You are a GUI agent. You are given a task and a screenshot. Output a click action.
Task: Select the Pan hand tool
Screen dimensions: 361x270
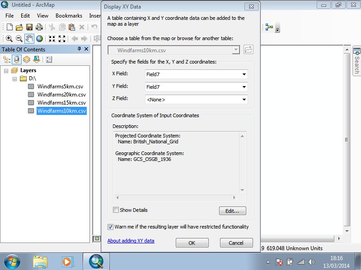pos(29,39)
